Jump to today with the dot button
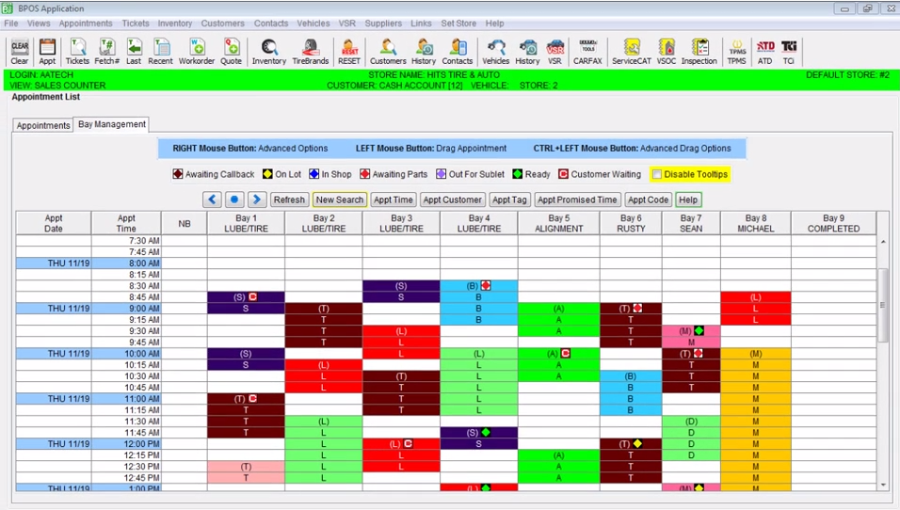This screenshot has height=510, width=900. [x=234, y=199]
